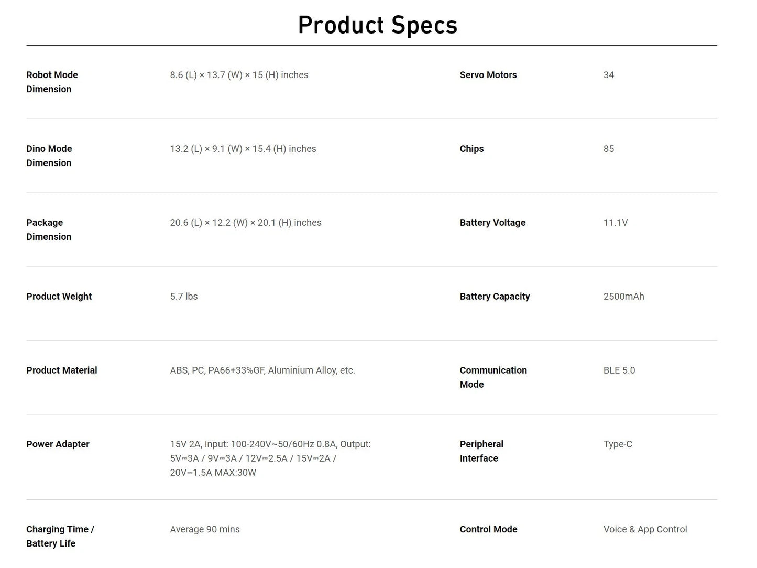Click the Power Adapter specification text
Screen dimensions: 757x568
[x=270, y=458]
